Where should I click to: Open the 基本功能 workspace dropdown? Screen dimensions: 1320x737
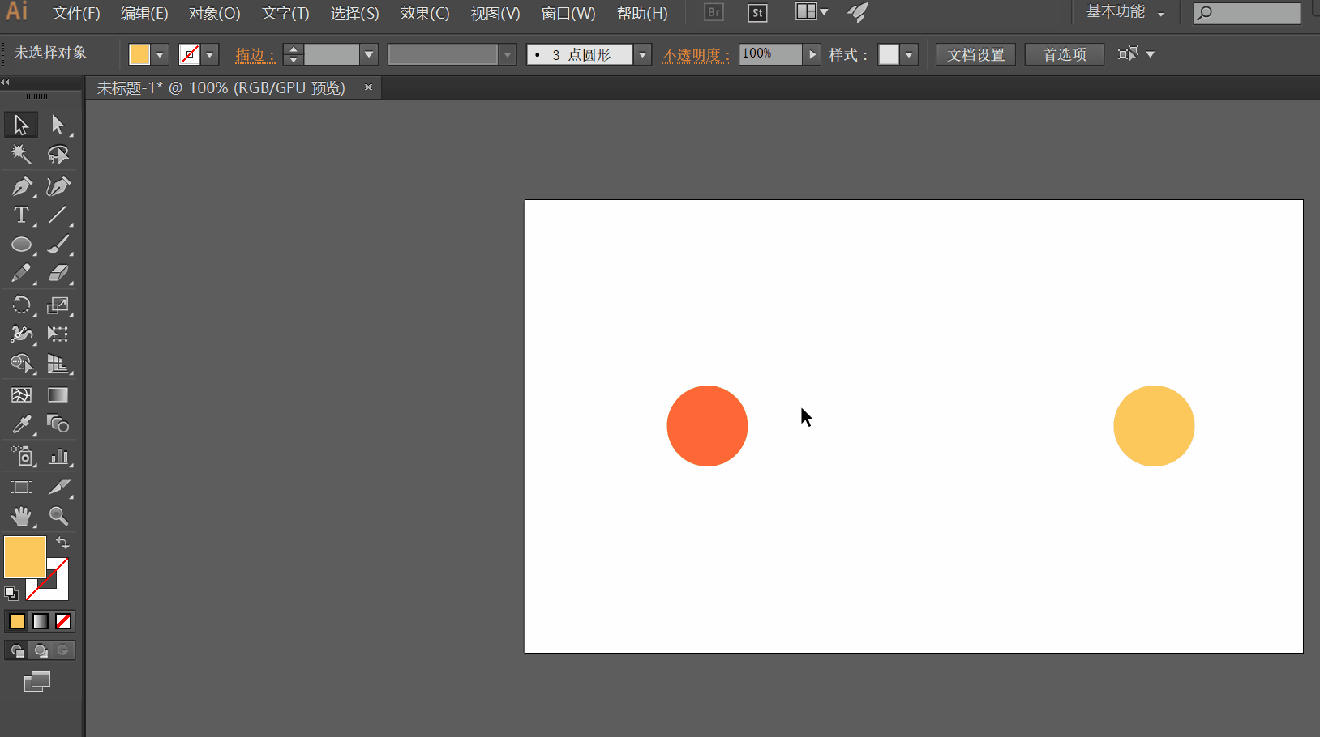(1125, 13)
